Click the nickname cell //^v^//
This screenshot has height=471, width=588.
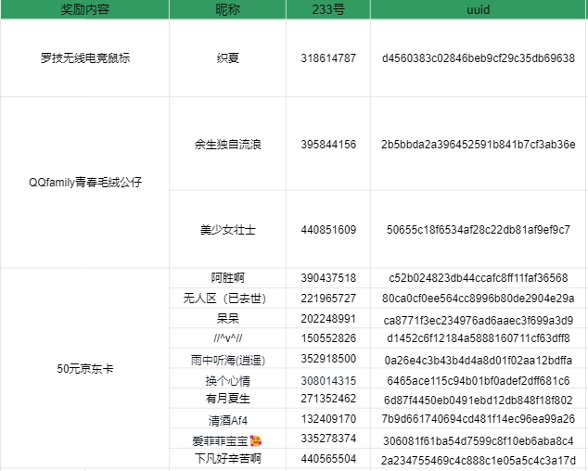[227, 338]
